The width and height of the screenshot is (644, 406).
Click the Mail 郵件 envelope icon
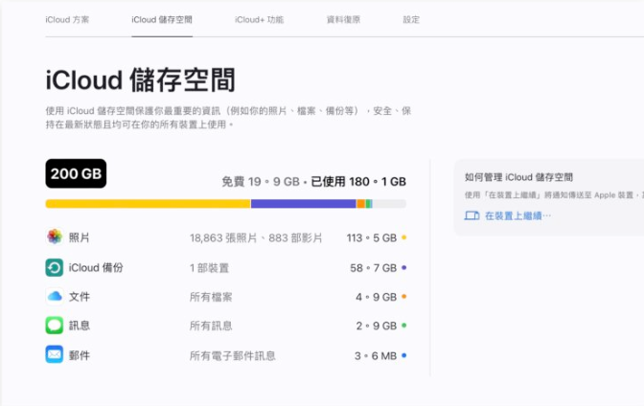[55, 354]
